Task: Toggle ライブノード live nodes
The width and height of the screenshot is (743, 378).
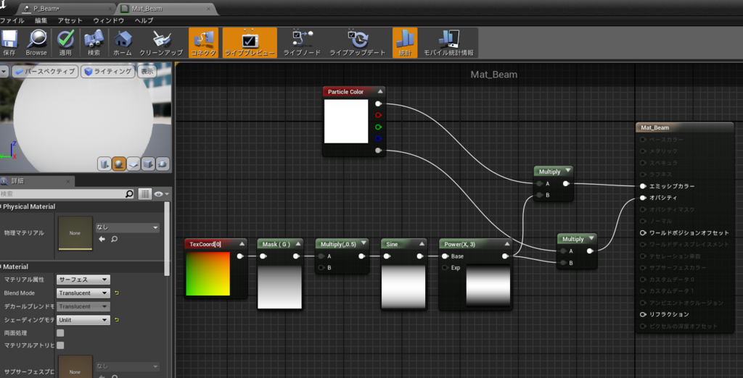Action: [302, 43]
